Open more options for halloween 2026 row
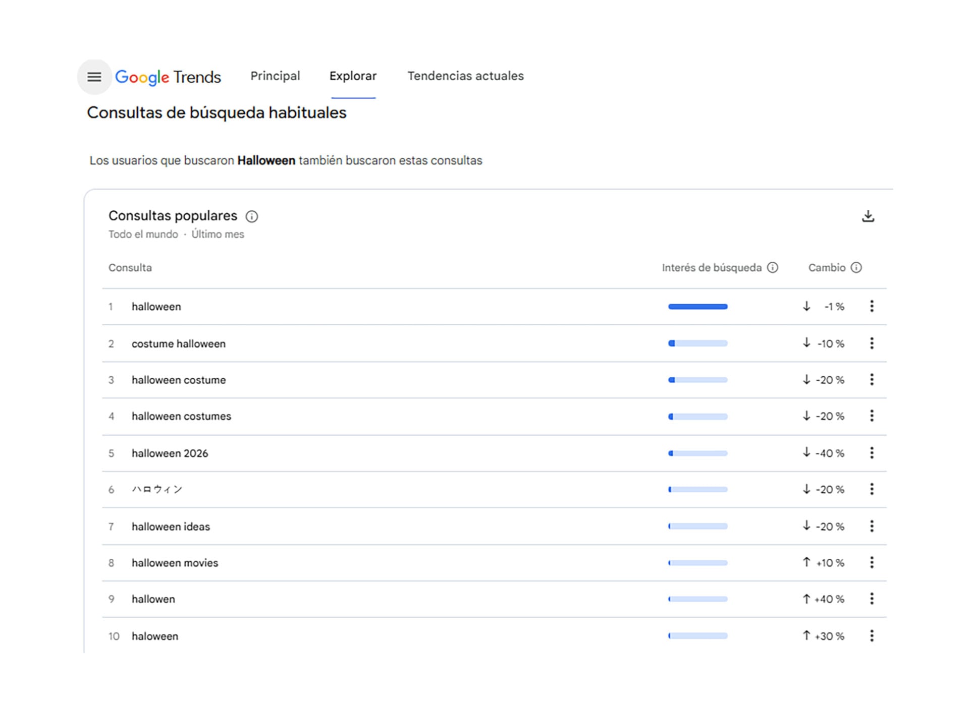Image resolution: width=969 pixels, height=704 pixels. pyautogui.click(x=872, y=453)
